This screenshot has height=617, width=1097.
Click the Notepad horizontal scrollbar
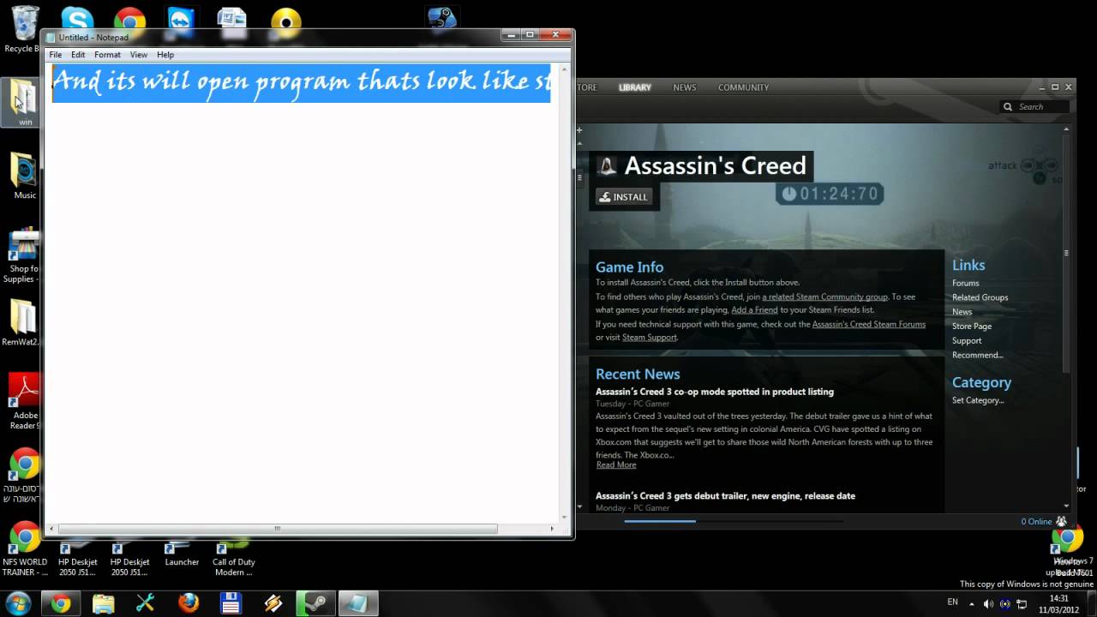(x=278, y=529)
